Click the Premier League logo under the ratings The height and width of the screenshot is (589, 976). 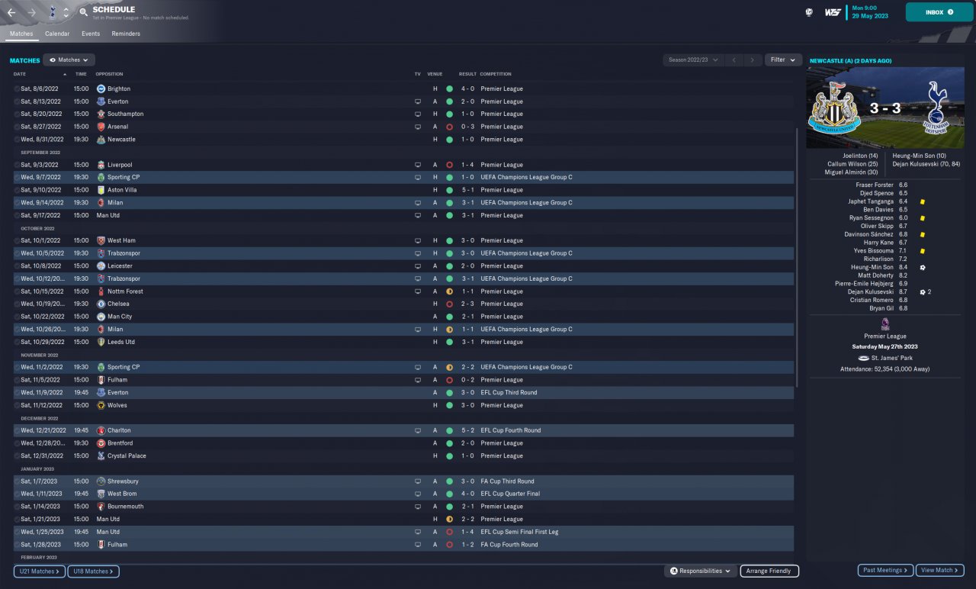tap(885, 323)
